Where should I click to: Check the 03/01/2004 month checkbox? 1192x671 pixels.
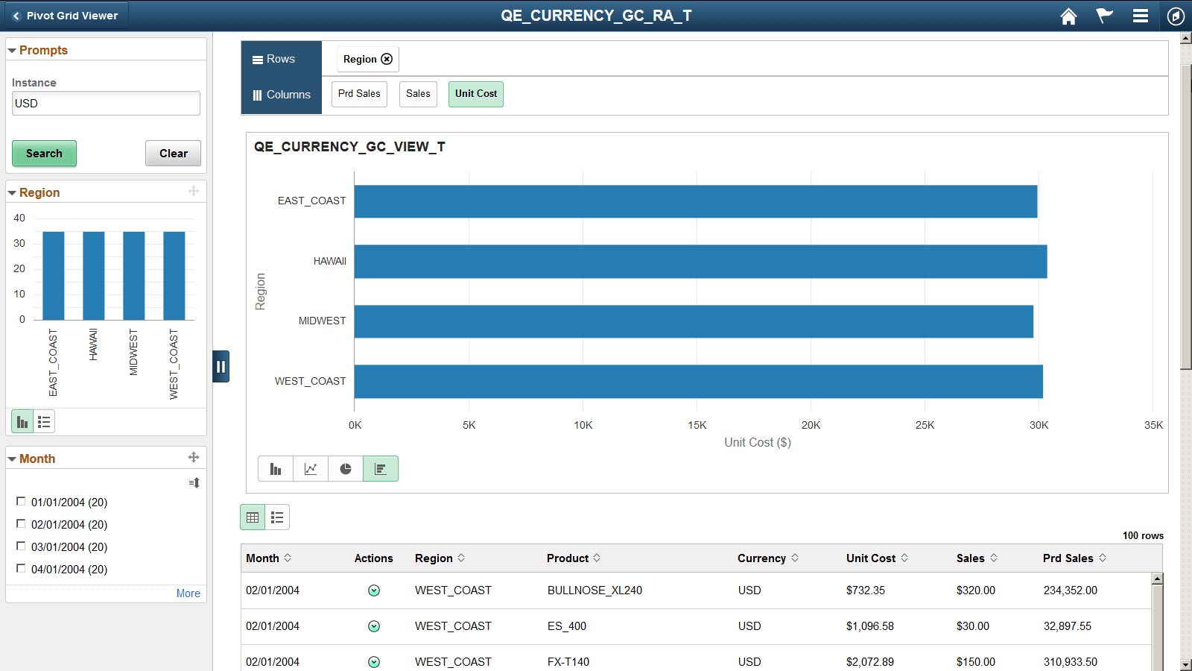(21, 546)
